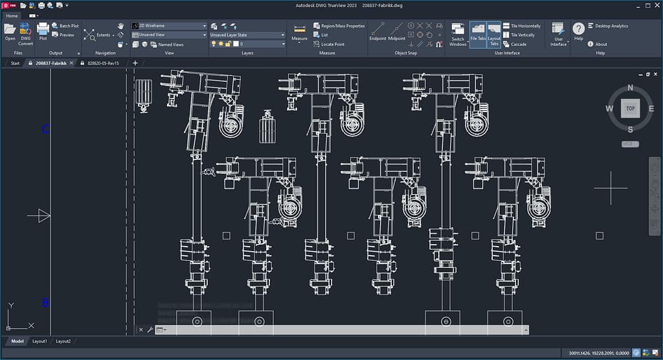This screenshot has width=663, height=360.
Task: Launch the DWG Convert tool
Action: point(26,30)
